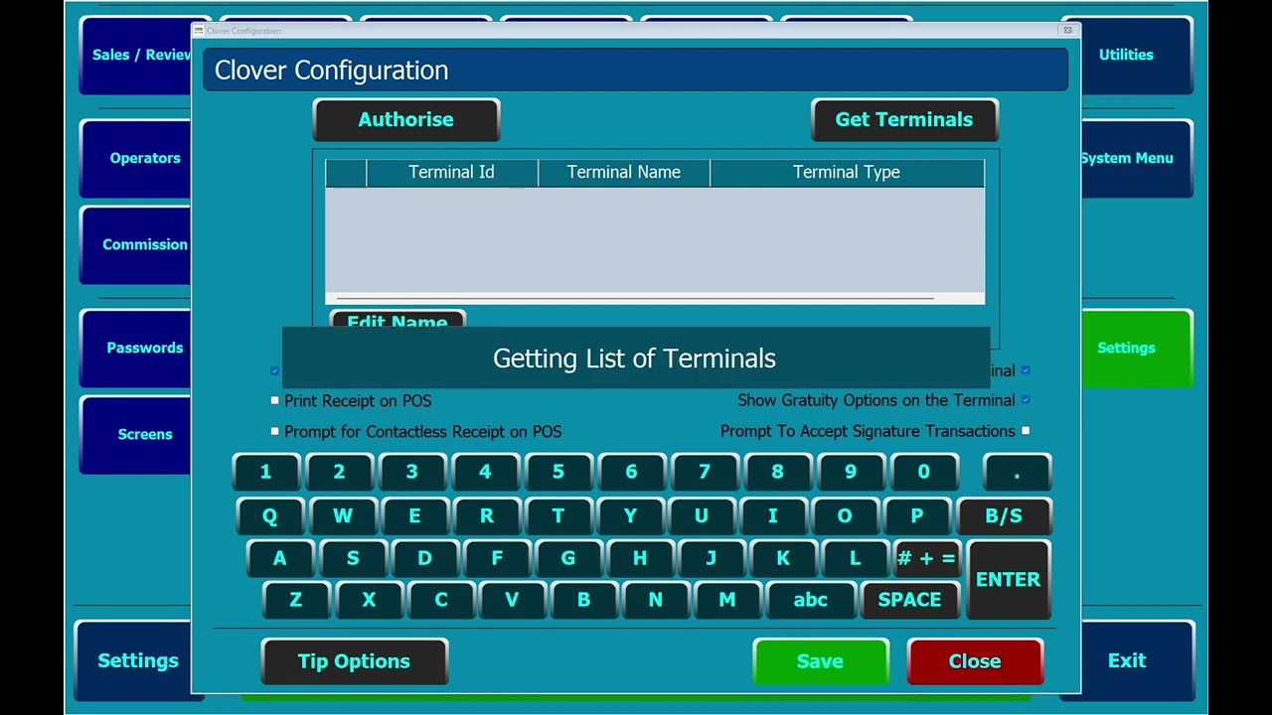Tap the W key on the keyboard
This screenshot has height=715, width=1272.
343,516
